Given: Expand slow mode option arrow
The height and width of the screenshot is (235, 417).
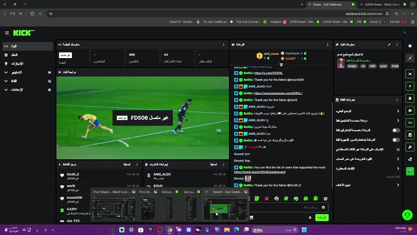Looking at the screenshot, I should [398, 111].
